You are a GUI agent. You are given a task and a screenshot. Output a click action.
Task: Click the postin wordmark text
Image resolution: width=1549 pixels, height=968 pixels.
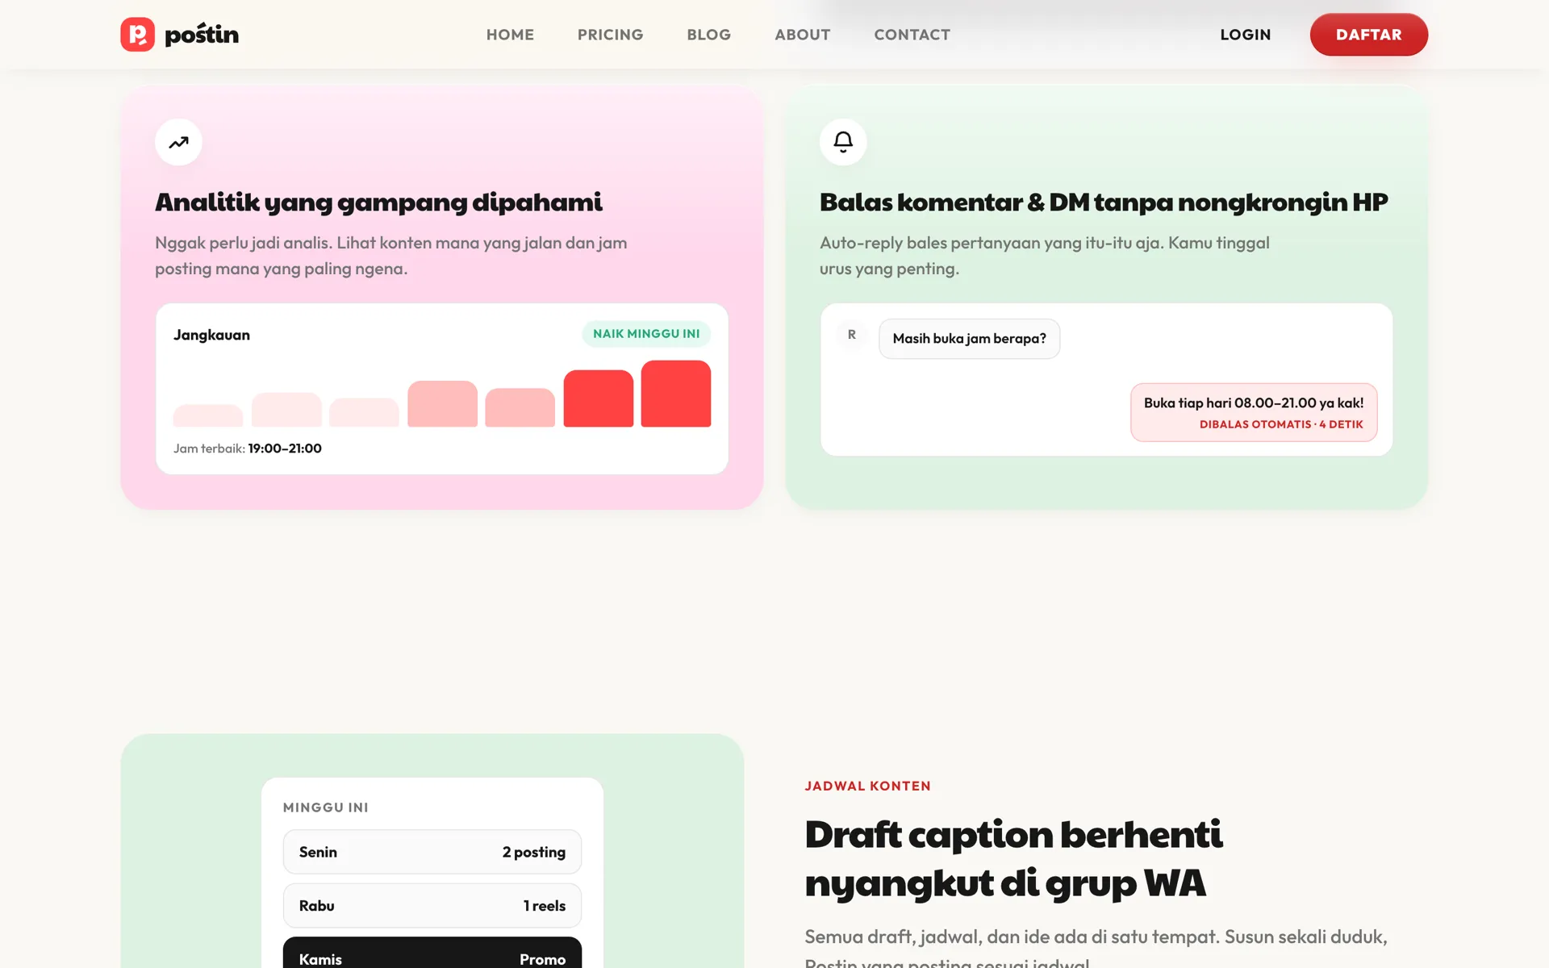[202, 35]
